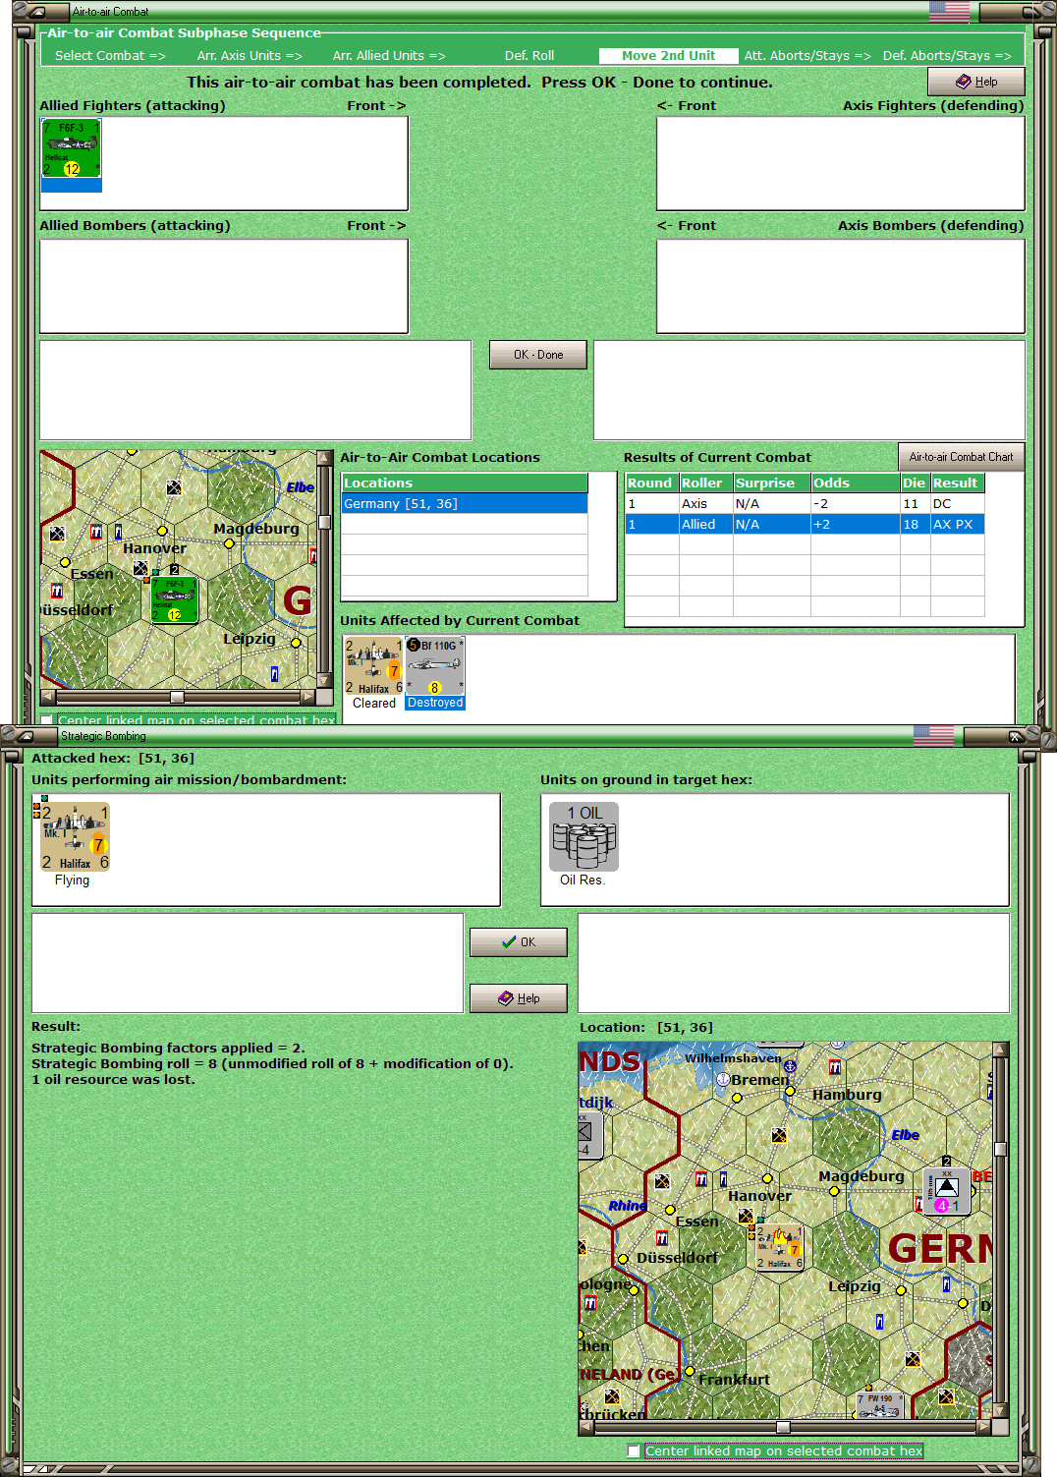Viewport: 1057px width, 1477px height.
Task: Click Leipzig on the bombing map
Action: pyautogui.click(x=855, y=1286)
